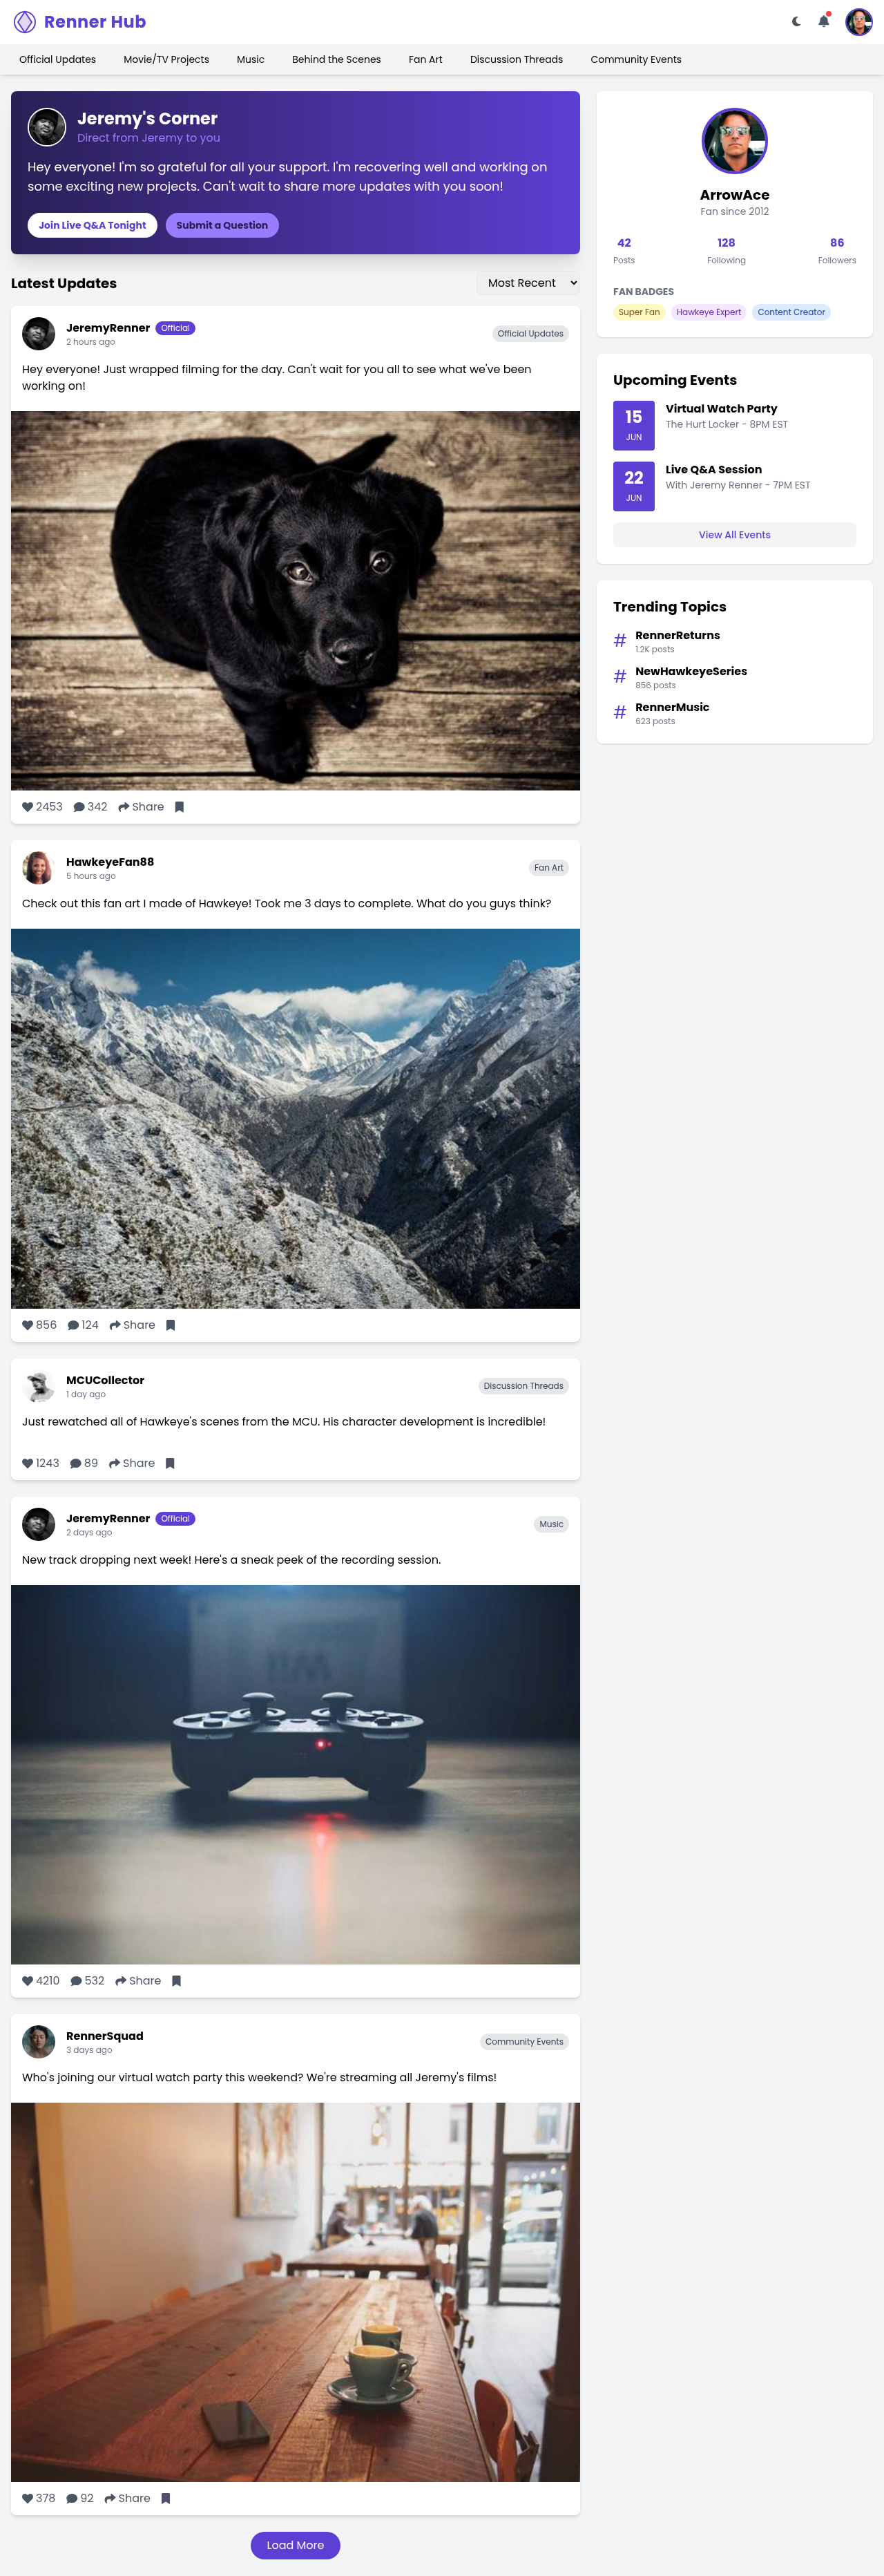
Task: Switch to the Fan Art section
Action: point(425,59)
